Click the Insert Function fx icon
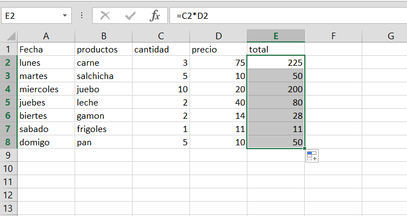The image size is (407, 216). click(x=155, y=16)
